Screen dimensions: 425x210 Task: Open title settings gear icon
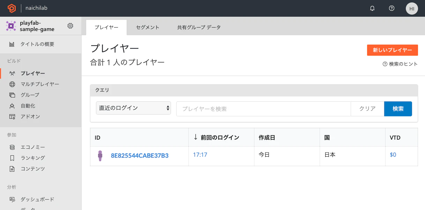(70, 26)
